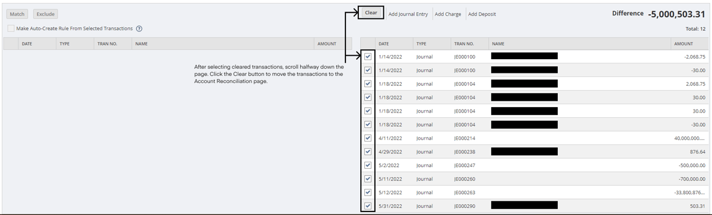This screenshot has width=712, height=215.
Task: Click the Difference -5,000,503.31 value
Action: coord(677,14)
